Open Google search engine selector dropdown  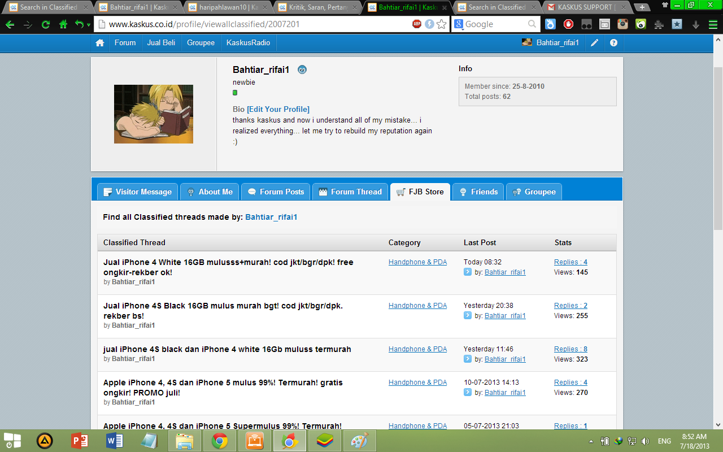tap(459, 24)
